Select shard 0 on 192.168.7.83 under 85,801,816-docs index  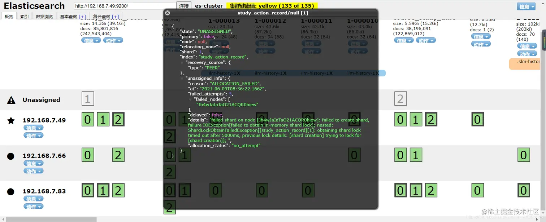click(88, 190)
